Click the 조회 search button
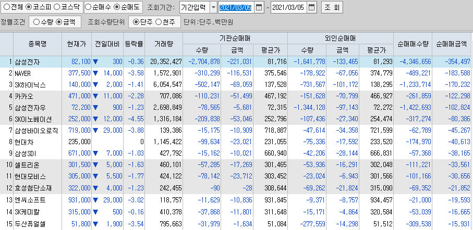 click(x=332, y=7)
